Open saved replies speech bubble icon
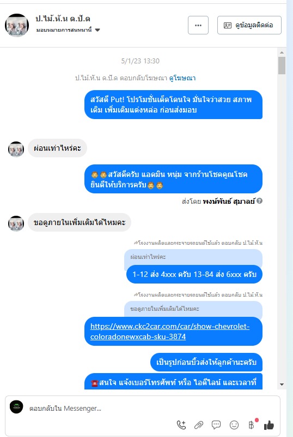 (216, 425)
